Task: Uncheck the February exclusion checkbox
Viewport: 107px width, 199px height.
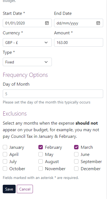Action: click(41, 147)
